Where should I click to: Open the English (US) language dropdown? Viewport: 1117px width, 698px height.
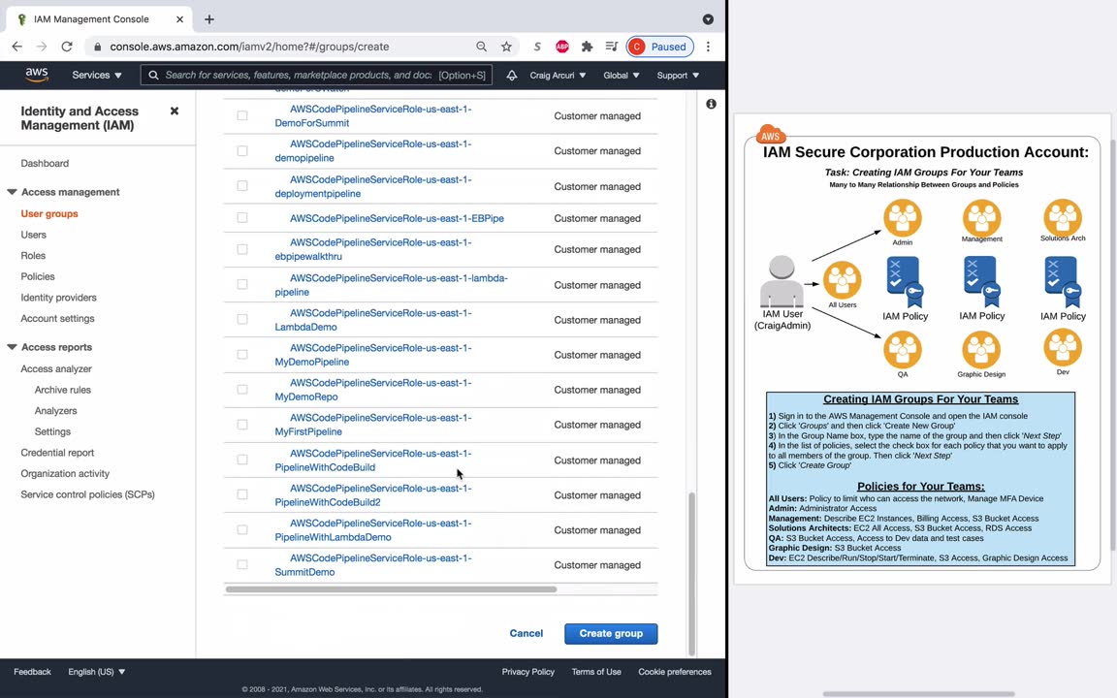click(97, 672)
